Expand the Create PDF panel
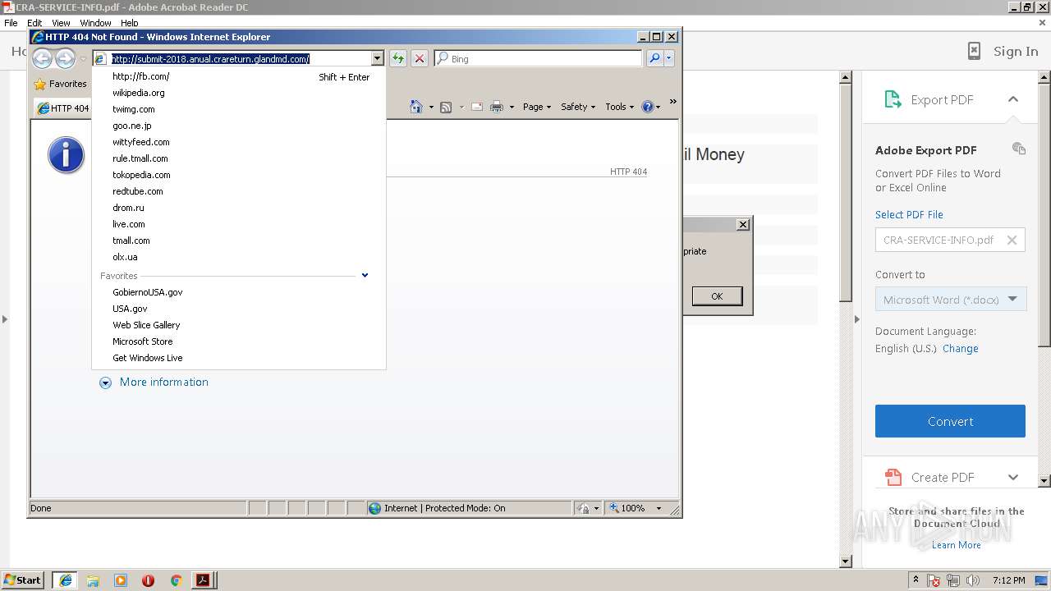The image size is (1051, 591). 1012,477
